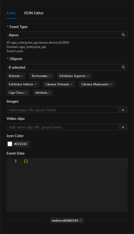Click the Objects search magnifier icon
Viewport: 134px width, 234px height.
tap(123, 67)
